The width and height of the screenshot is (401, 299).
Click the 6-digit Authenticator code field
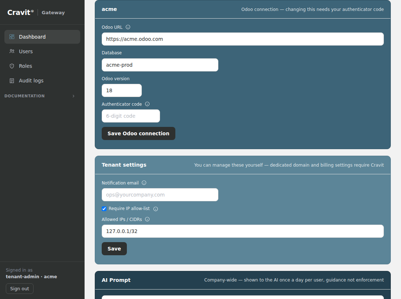tap(131, 116)
